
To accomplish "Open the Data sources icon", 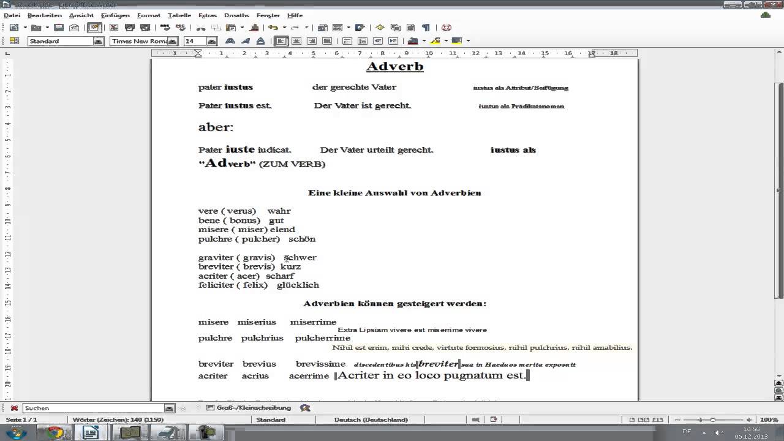I will [x=410, y=28].
